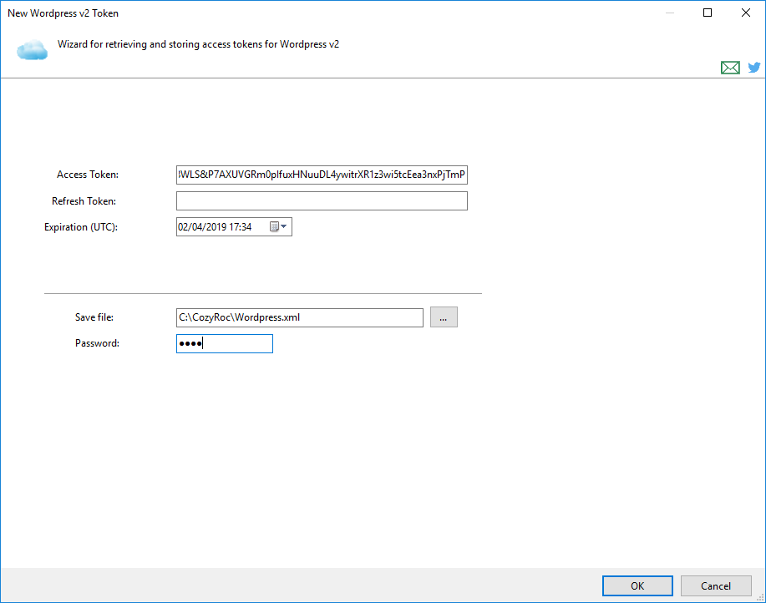Click the Refresh Token label
The height and width of the screenshot is (603, 766).
(x=84, y=200)
